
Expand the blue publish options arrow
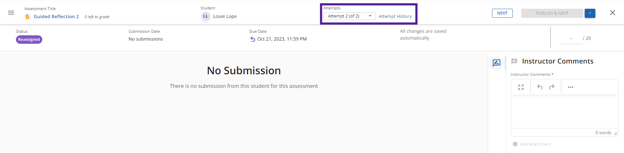[x=590, y=13]
